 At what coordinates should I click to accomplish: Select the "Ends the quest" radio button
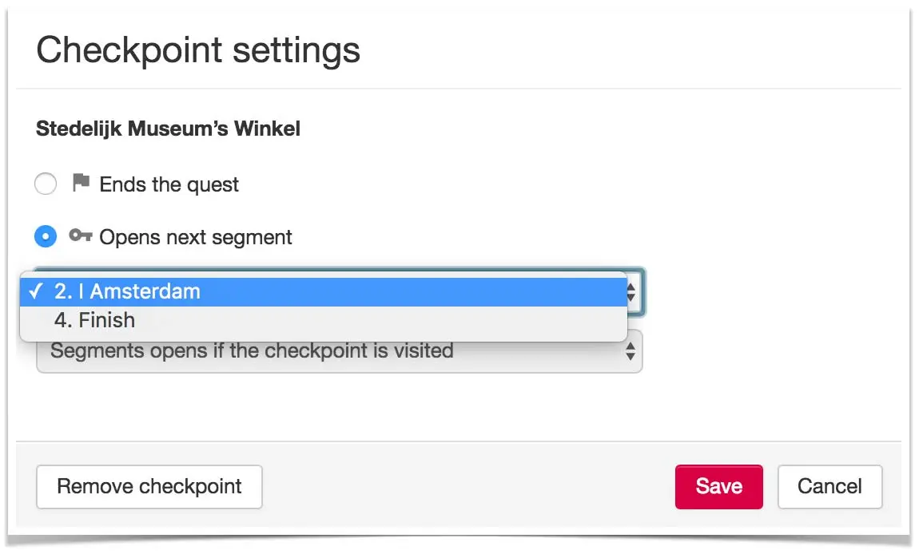[46, 184]
